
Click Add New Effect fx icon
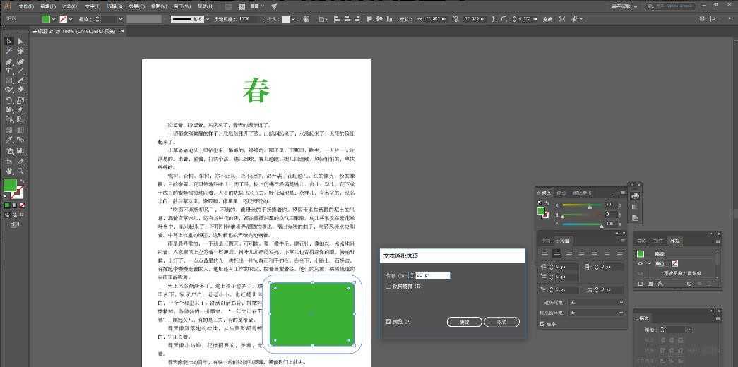pyautogui.click(x=662, y=284)
